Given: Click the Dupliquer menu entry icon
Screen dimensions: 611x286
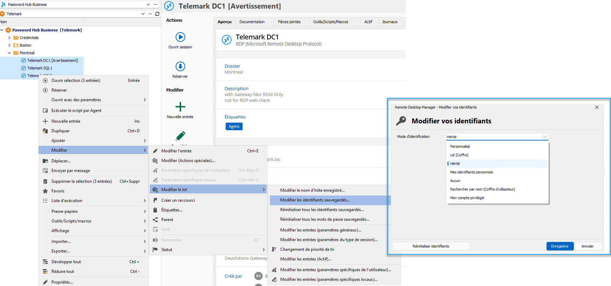Looking at the screenshot, I should tap(45, 131).
